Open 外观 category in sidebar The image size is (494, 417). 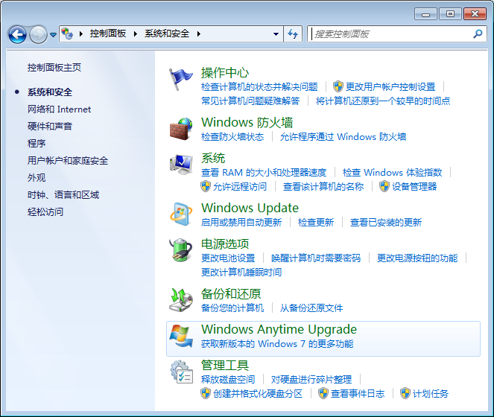pos(37,178)
